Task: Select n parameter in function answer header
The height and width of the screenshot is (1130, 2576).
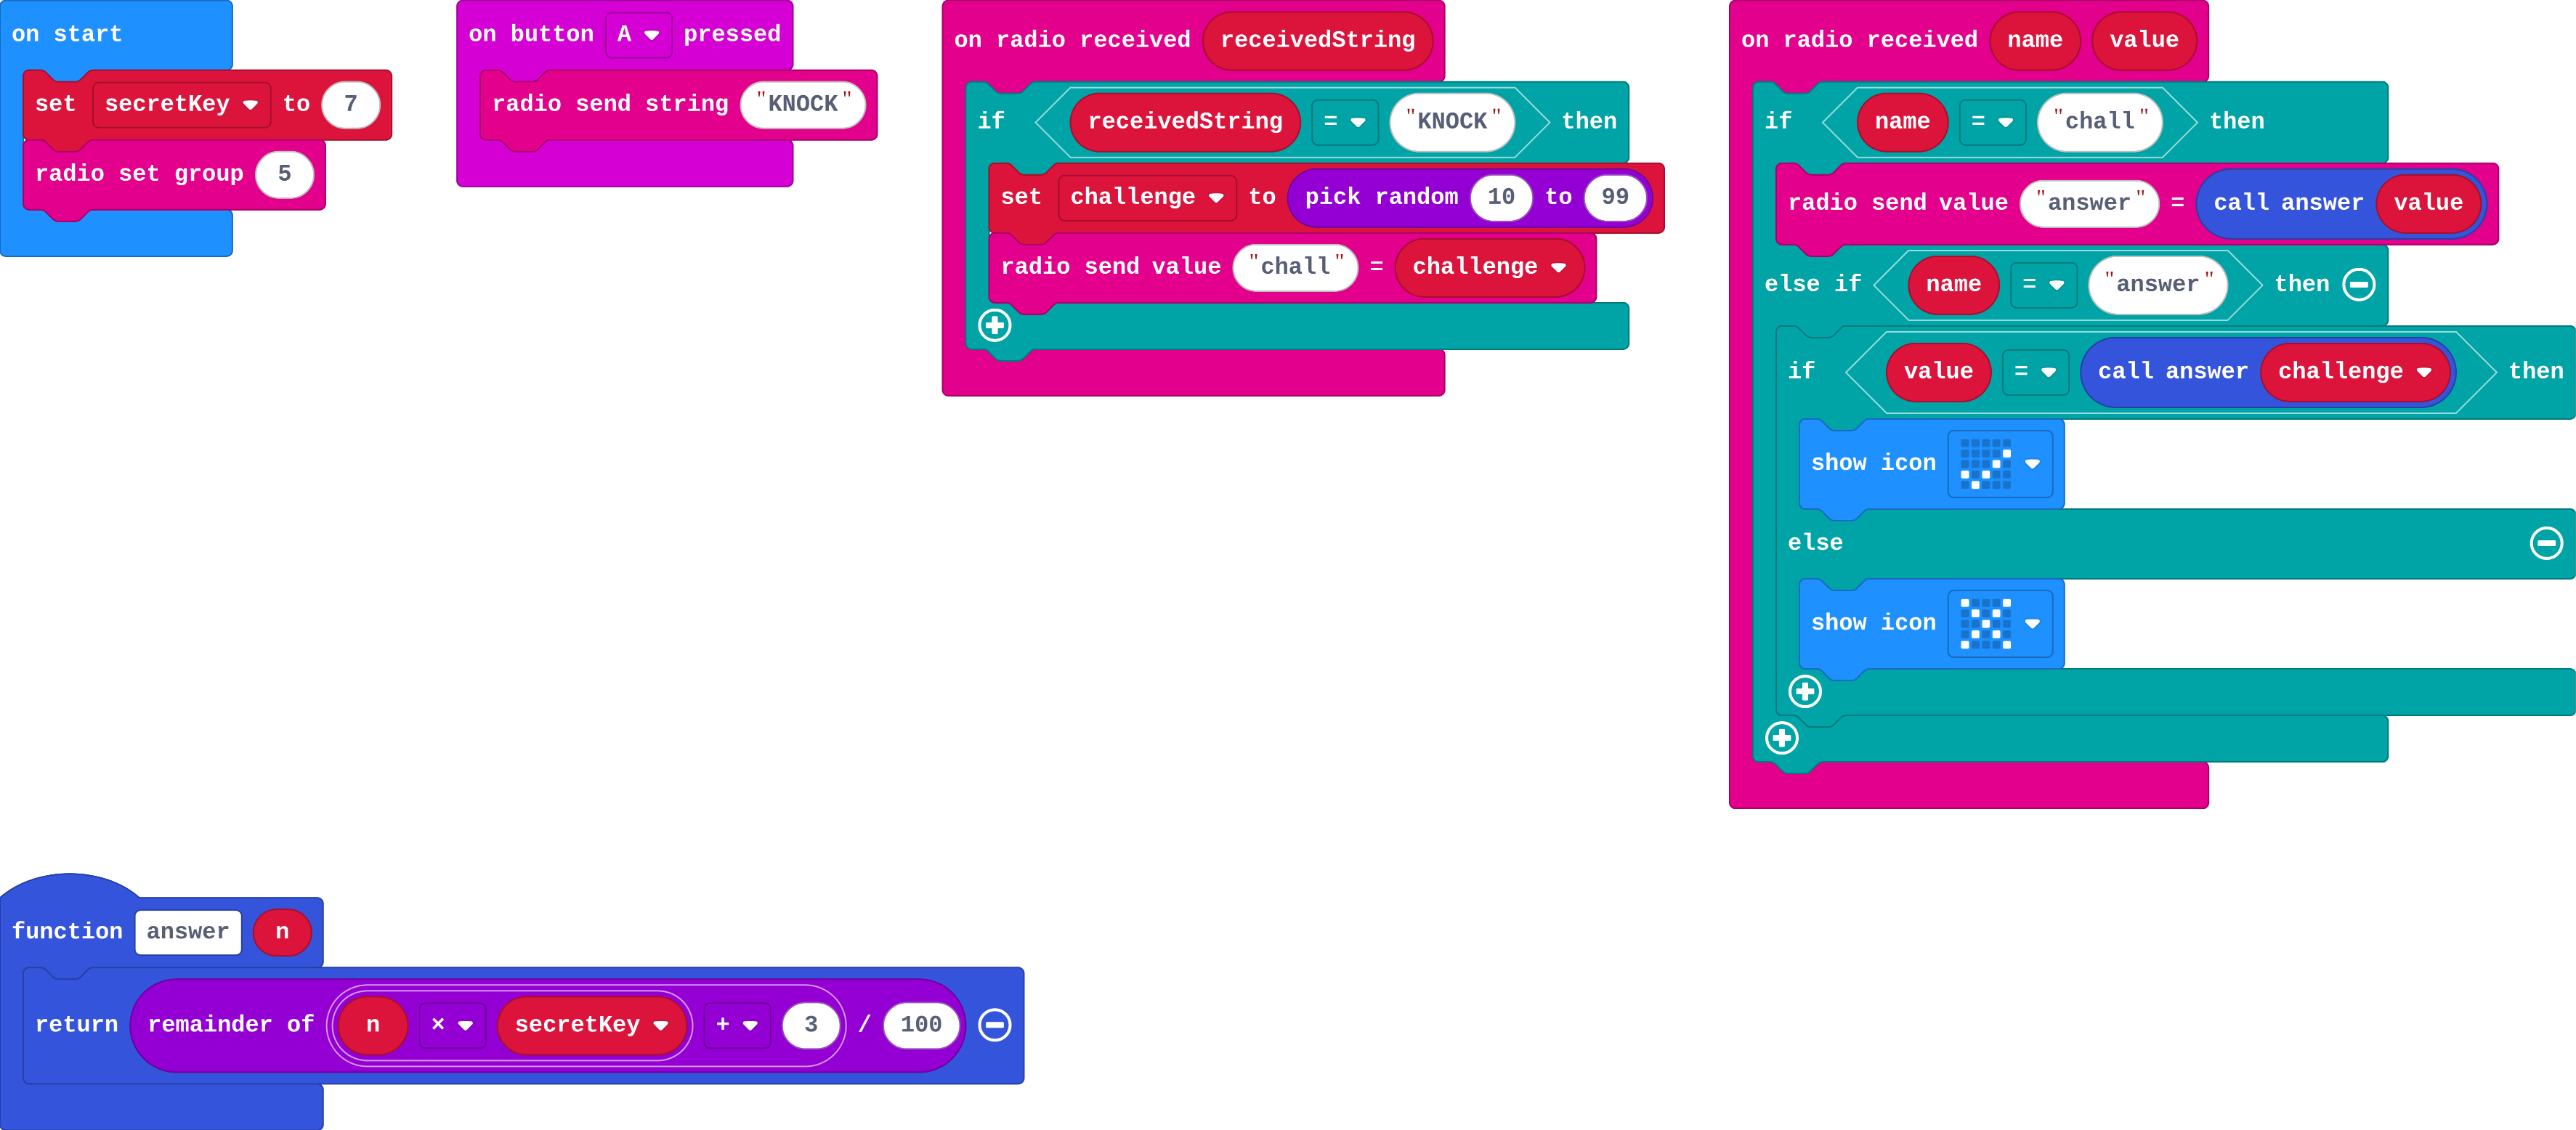Action: [x=282, y=932]
